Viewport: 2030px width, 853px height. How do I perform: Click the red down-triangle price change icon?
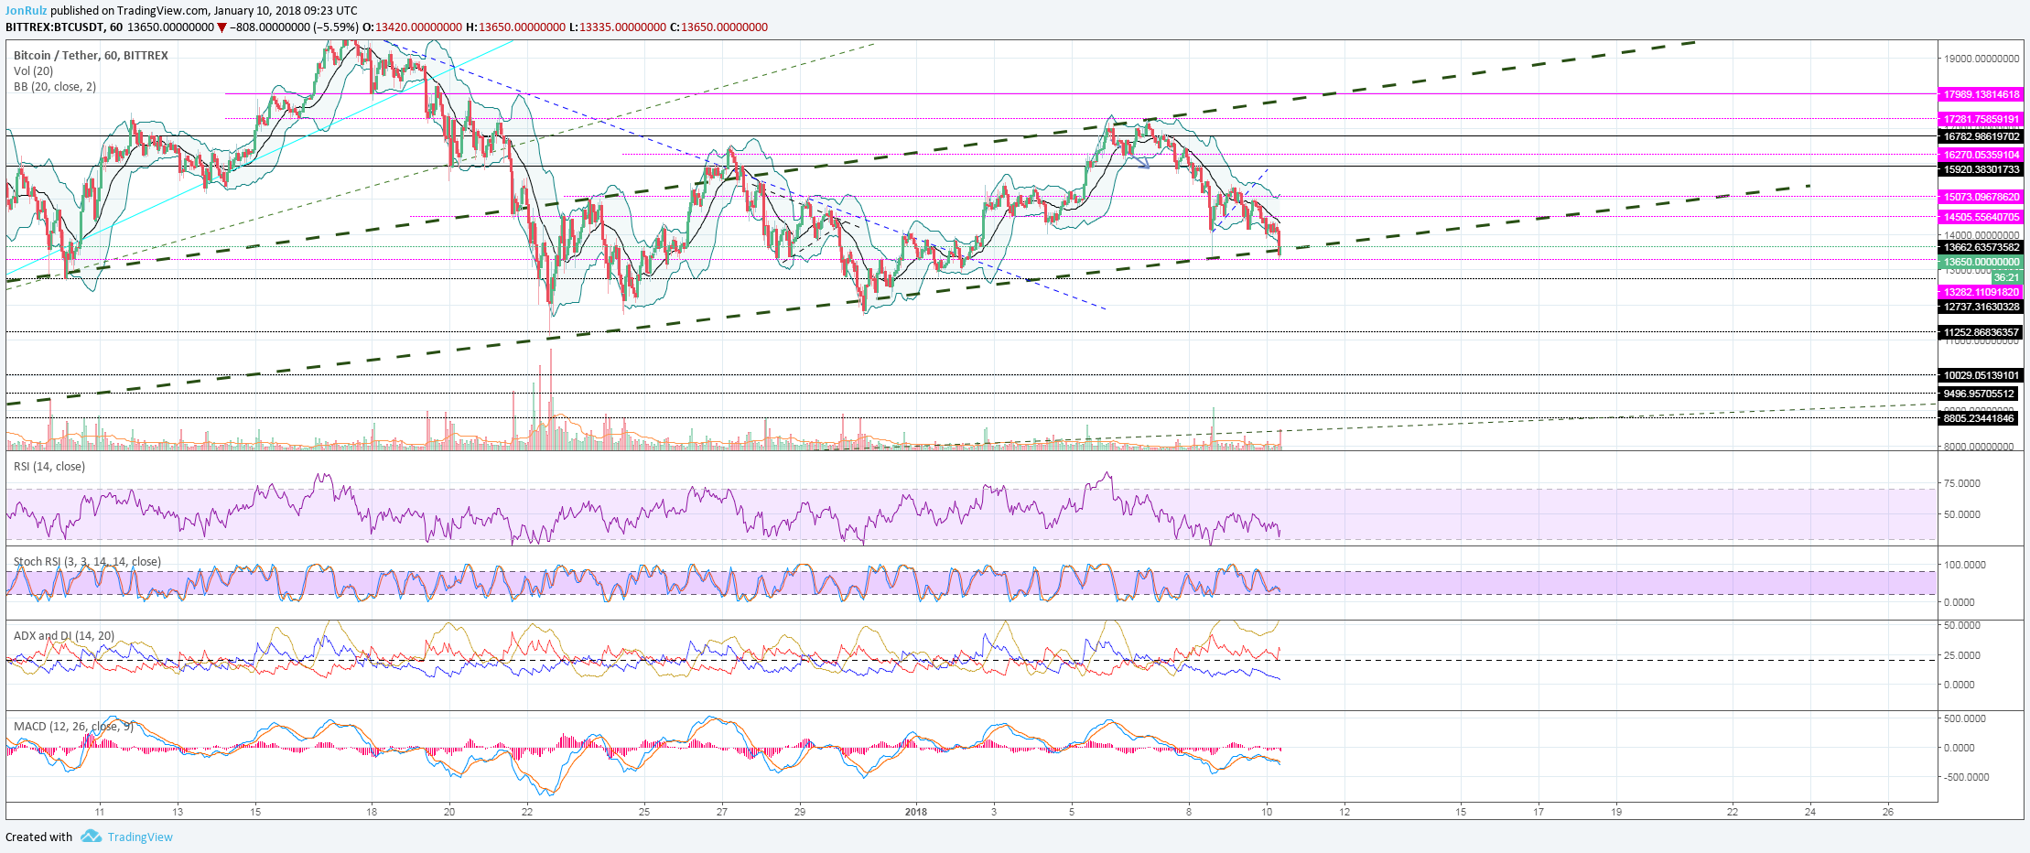(x=221, y=27)
